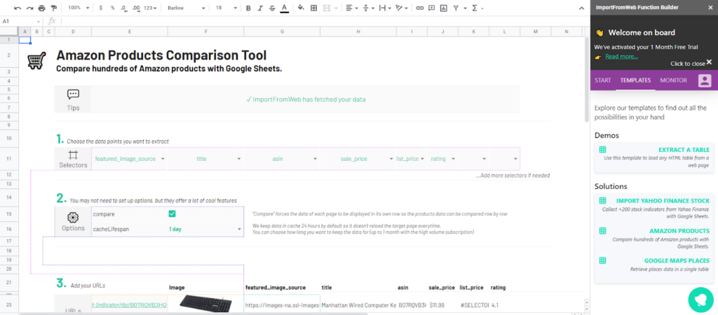Click the Read more link
Viewport: 718px width, 315px height.
(x=621, y=57)
